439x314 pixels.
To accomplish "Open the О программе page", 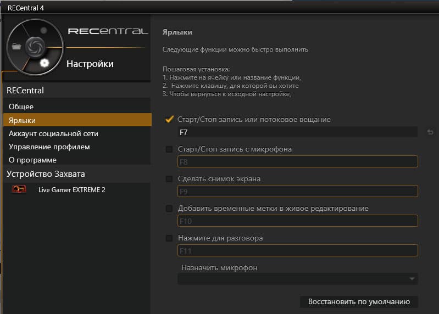I will 32,160.
